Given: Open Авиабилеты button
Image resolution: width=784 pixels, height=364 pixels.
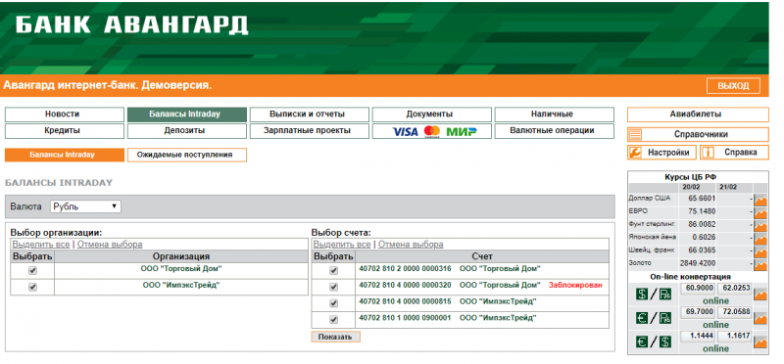Looking at the screenshot, I should click(x=698, y=114).
